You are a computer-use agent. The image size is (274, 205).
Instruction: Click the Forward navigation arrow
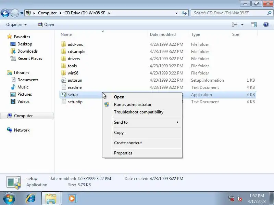coord(15,13)
